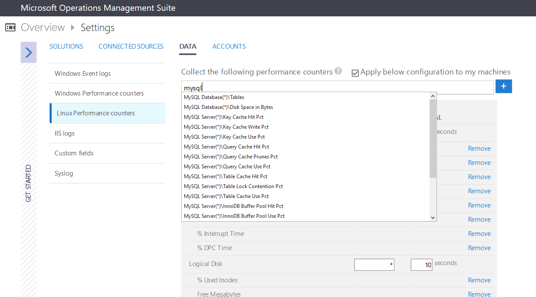Open Windows Event logs settings

click(x=107, y=73)
